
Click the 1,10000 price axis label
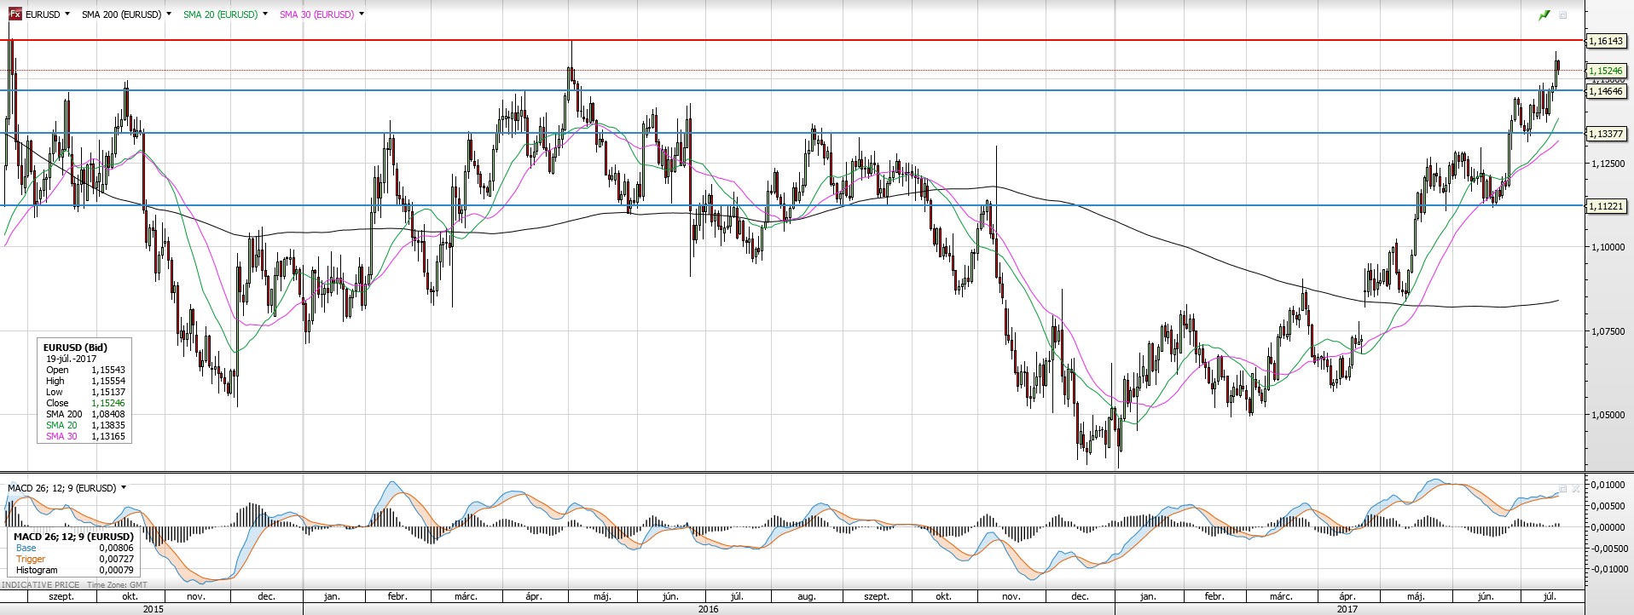click(x=1608, y=247)
